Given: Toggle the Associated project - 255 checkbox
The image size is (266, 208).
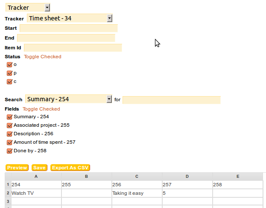Looking at the screenshot, I should pyautogui.click(x=9, y=125).
